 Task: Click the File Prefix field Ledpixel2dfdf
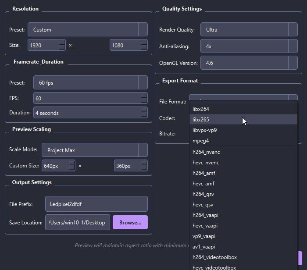click(x=96, y=204)
